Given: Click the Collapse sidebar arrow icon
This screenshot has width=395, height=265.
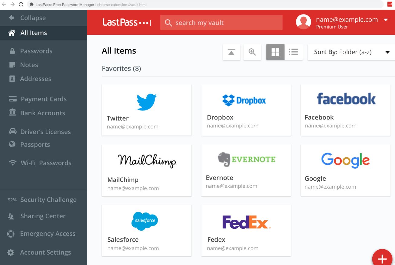Looking at the screenshot, I should point(11,18).
